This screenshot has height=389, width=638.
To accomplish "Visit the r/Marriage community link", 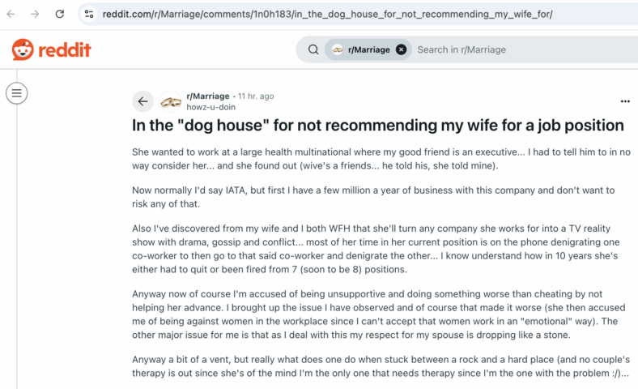I will point(208,96).
